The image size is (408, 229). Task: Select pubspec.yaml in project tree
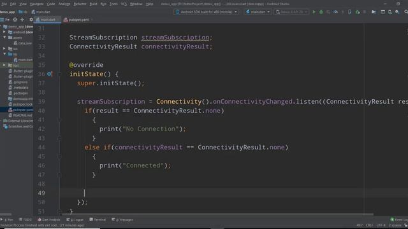[x=20, y=110]
